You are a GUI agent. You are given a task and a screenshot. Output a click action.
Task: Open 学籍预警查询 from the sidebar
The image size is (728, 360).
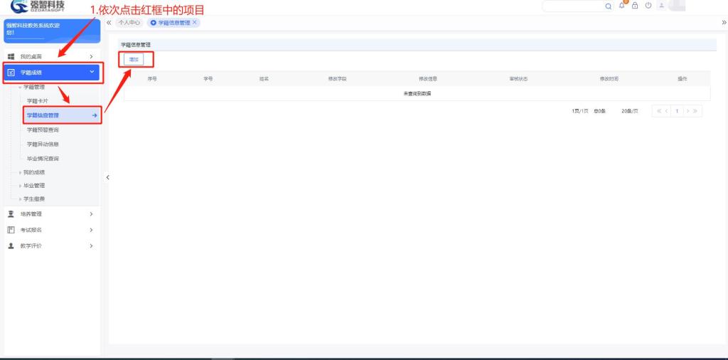[43, 130]
